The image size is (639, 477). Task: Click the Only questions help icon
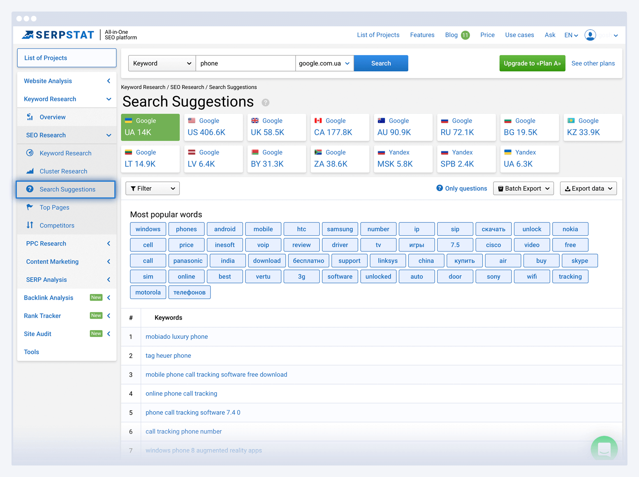440,188
